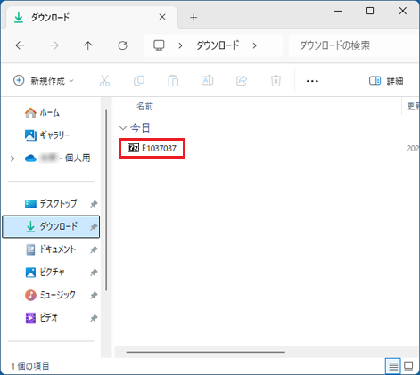Click the PC monitor icon in address bar

(x=159, y=45)
